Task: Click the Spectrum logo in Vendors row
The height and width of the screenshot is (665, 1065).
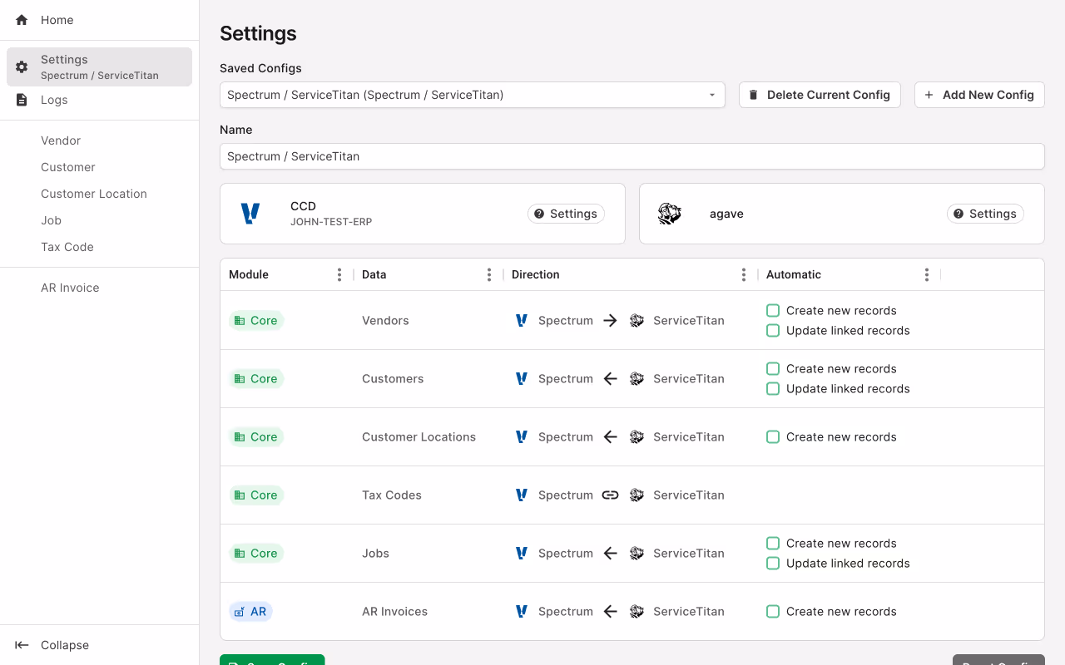Action: 522,321
